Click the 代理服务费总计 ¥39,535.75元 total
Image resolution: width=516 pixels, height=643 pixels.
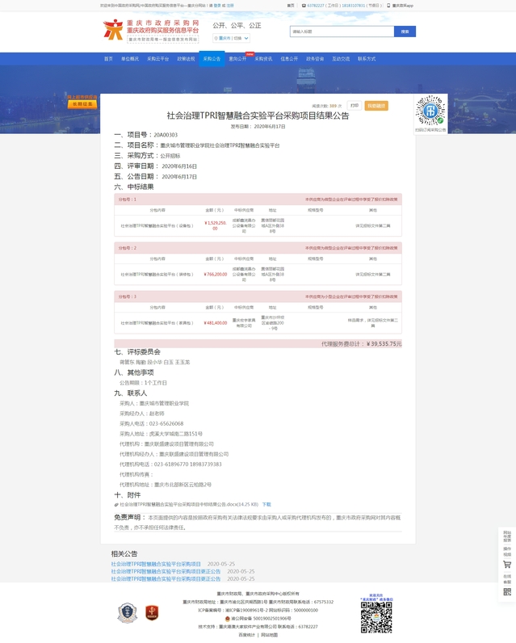coord(362,344)
